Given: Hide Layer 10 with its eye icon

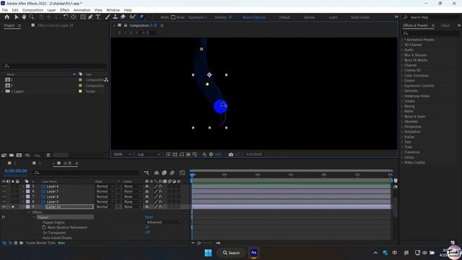Looking at the screenshot, I should 4,207.
